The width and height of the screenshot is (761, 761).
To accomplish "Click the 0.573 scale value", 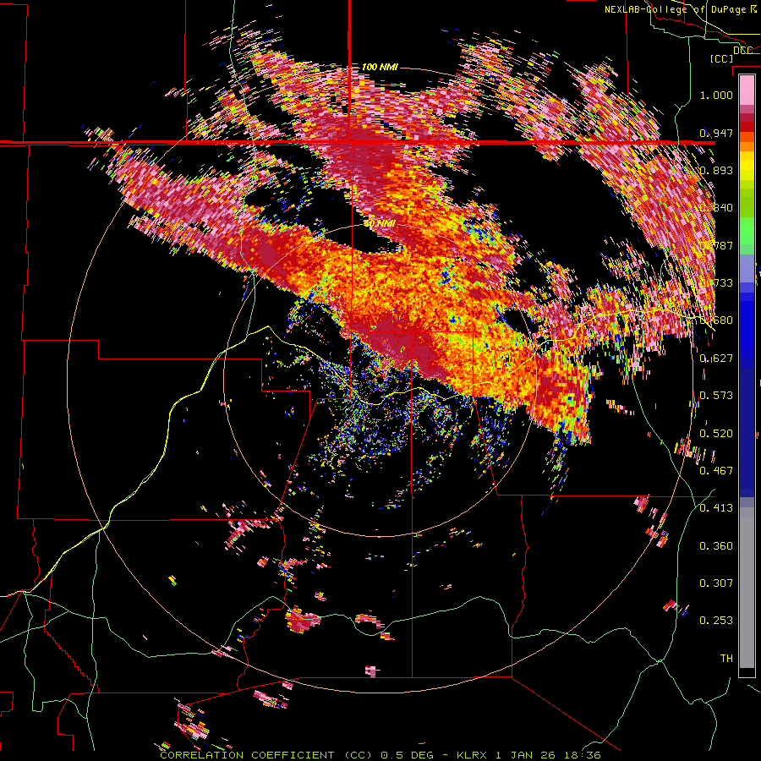I will coord(716,396).
